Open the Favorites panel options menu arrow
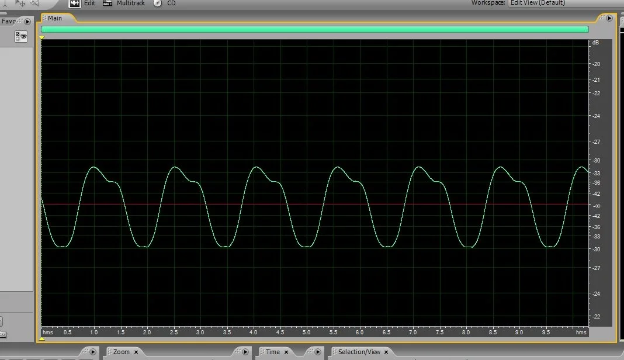Image resolution: width=624 pixels, height=360 pixels. tap(27, 22)
